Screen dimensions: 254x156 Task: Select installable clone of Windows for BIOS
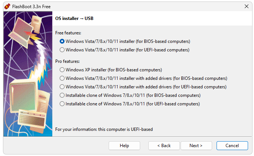(x=62, y=95)
